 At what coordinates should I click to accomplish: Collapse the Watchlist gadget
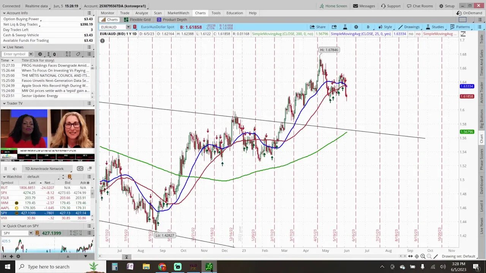point(4,177)
